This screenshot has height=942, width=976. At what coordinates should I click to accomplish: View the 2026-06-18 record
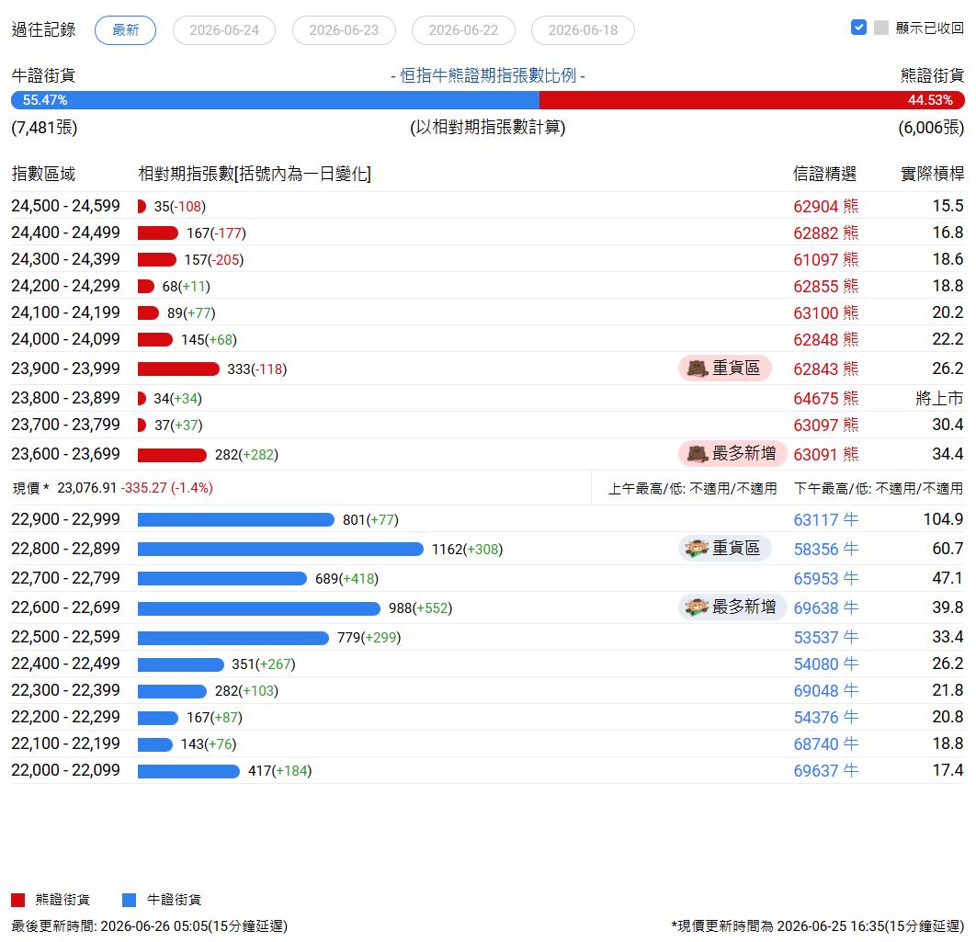(x=583, y=30)
